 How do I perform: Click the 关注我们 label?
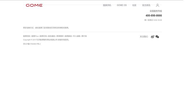144,37
